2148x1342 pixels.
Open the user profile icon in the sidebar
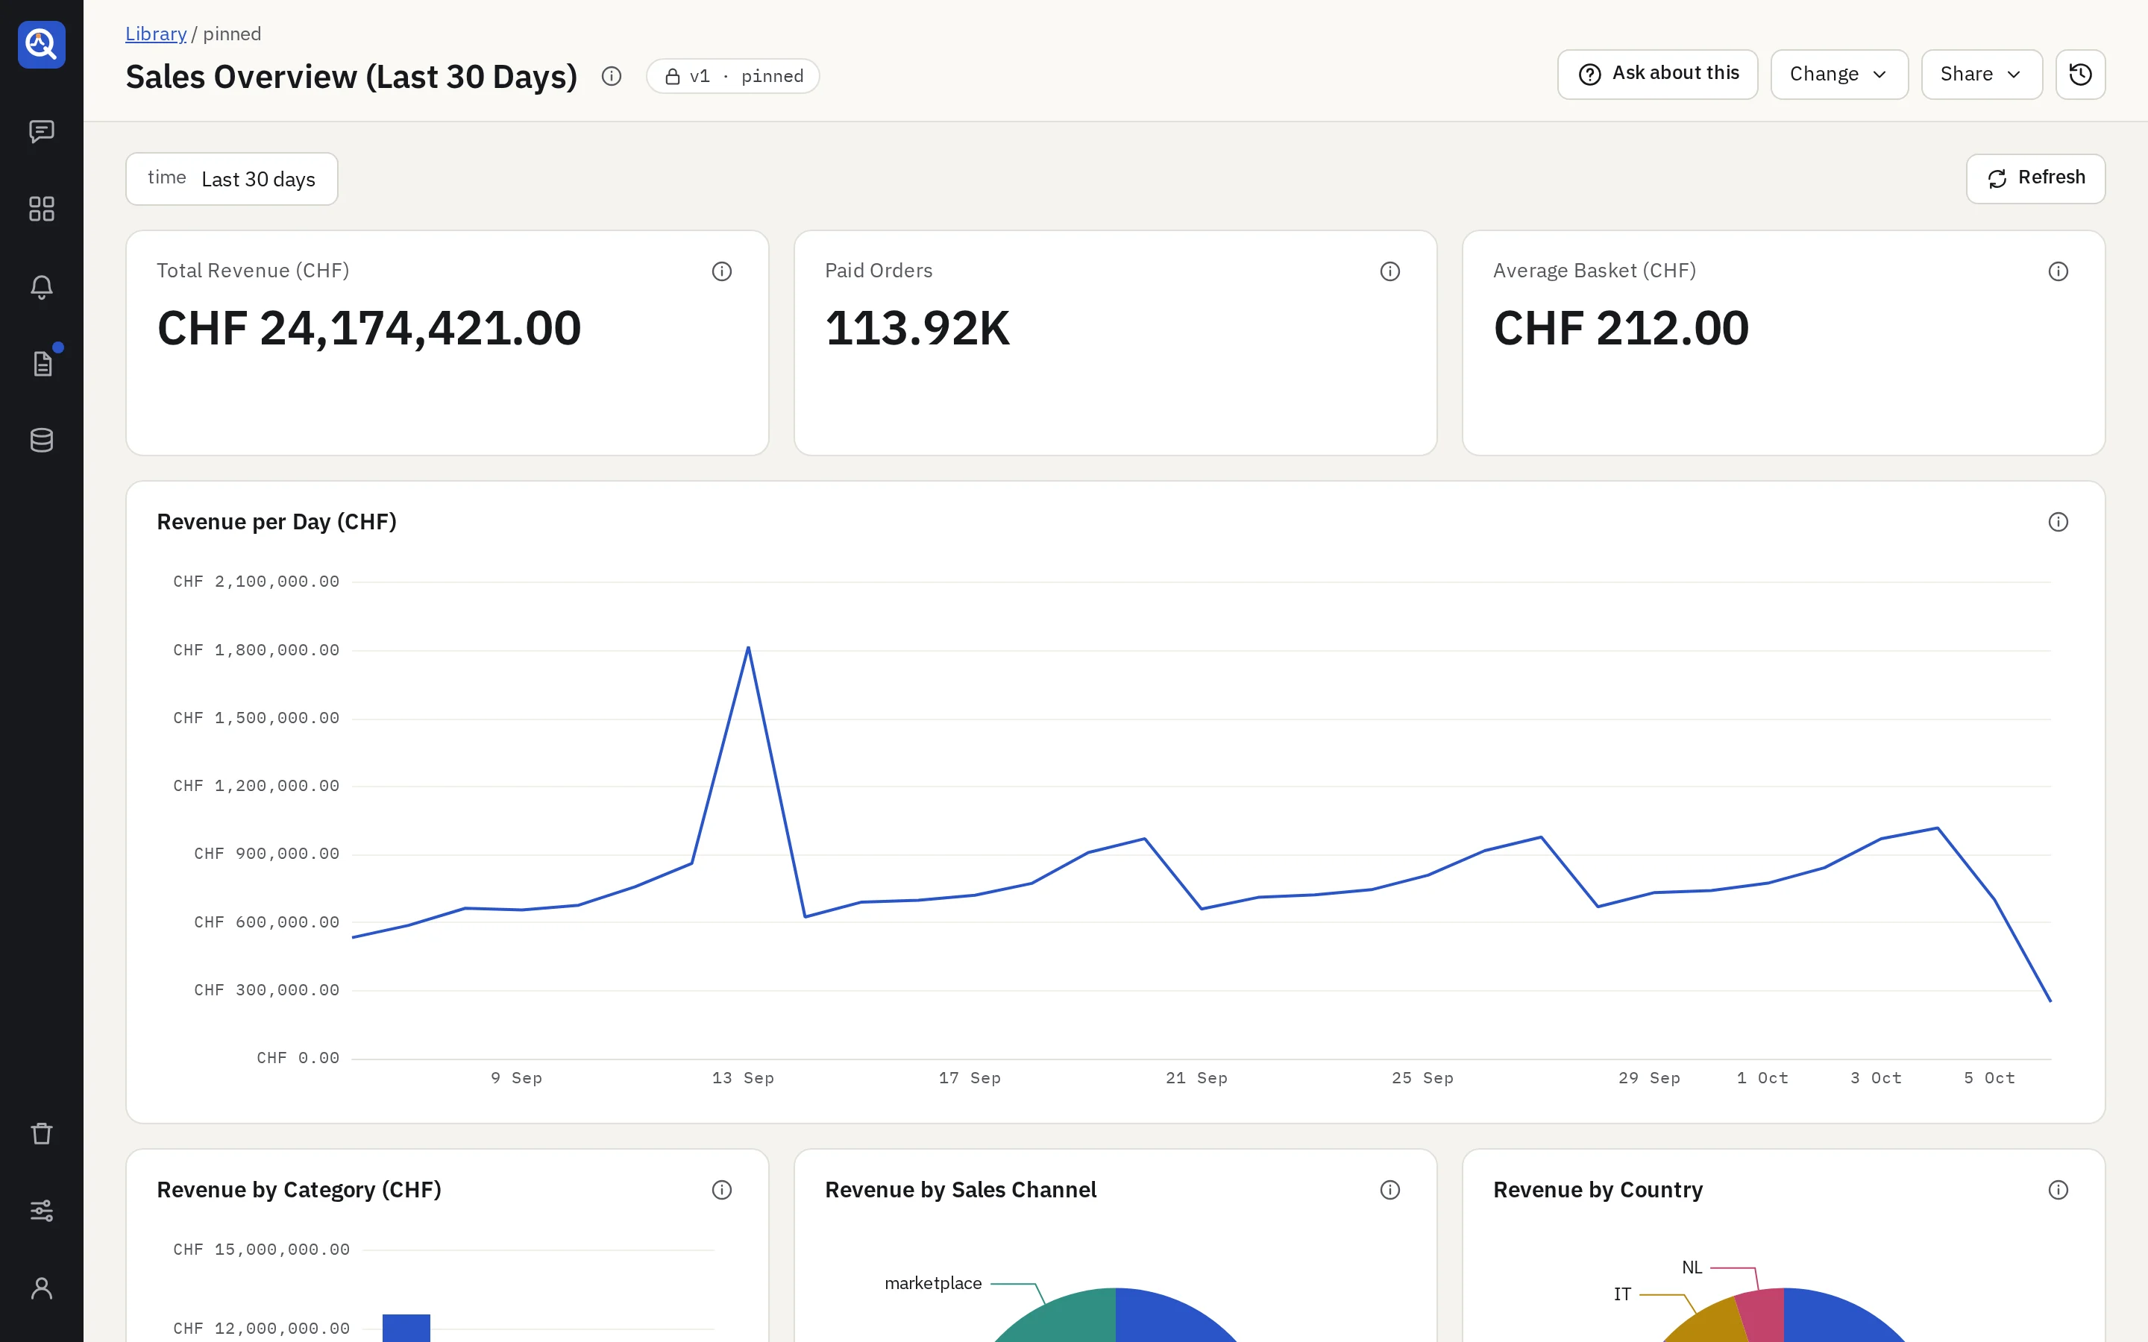[x=42, y=1288]
